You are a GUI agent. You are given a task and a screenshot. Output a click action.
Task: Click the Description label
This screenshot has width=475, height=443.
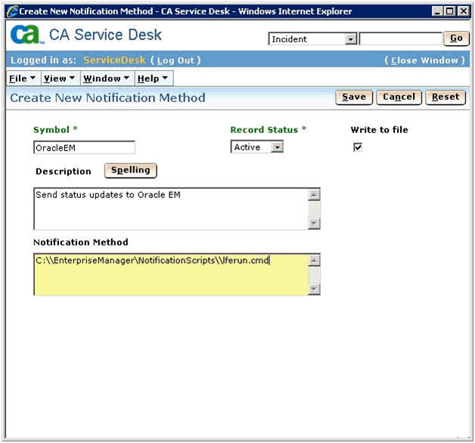click(64, 172)
